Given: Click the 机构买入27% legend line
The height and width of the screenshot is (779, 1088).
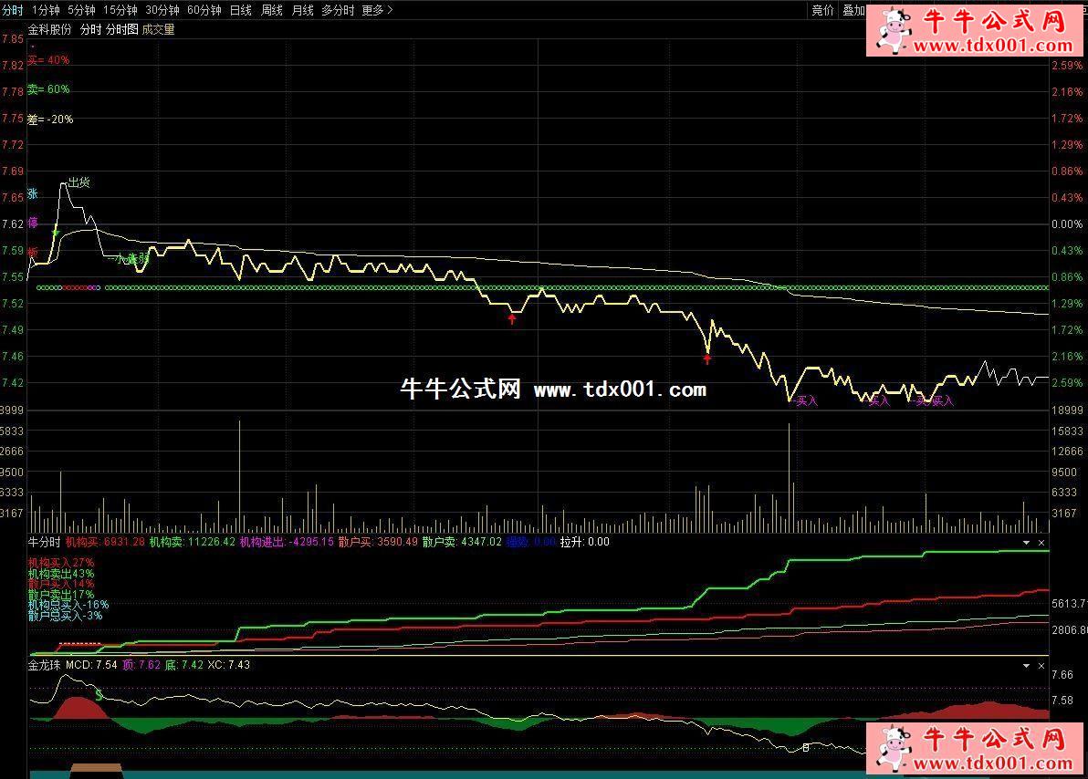Looking at the screenshot, I should pos(61,563).
